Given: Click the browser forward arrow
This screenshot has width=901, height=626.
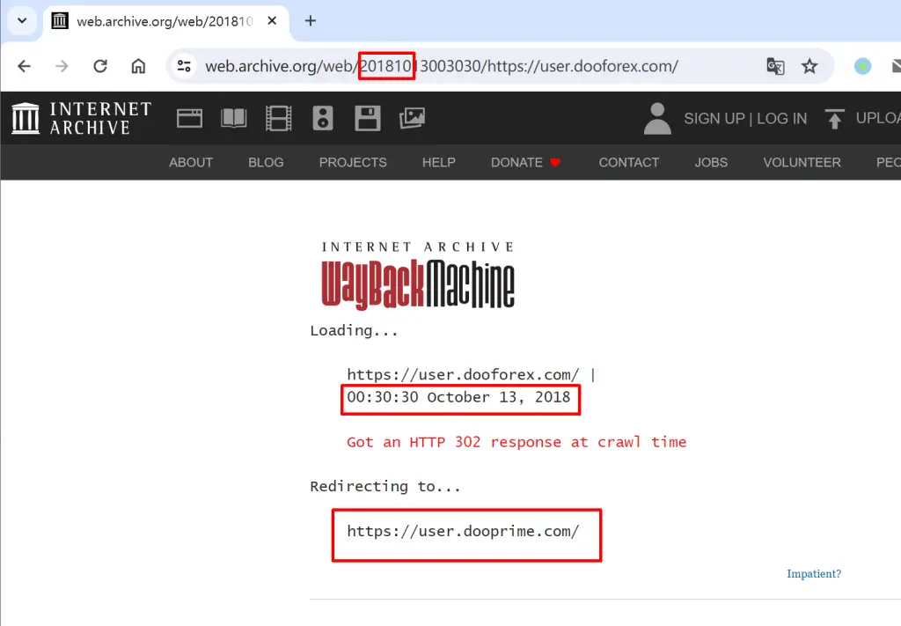Looking at the screenshot, I should coord(62,66).
